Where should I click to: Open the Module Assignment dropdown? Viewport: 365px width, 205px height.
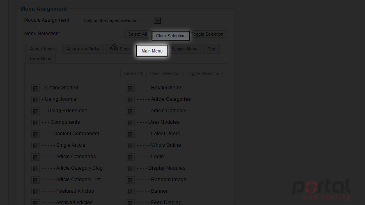tap(121, 20)
